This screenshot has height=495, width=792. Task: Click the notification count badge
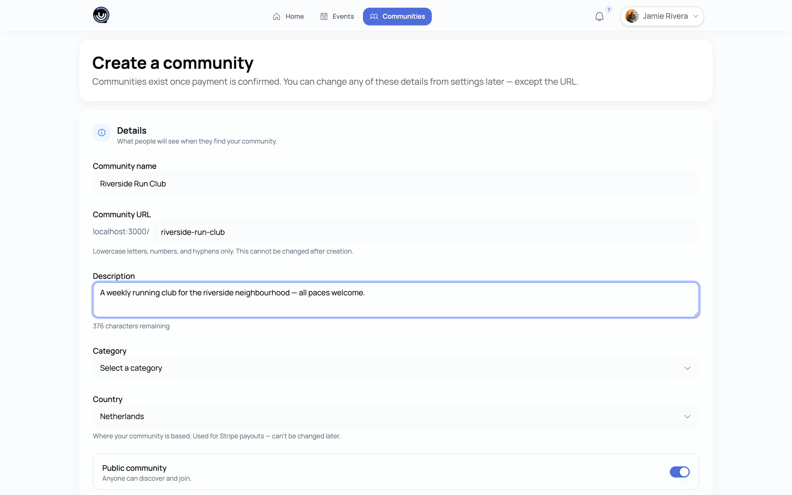pyautogui.click(x=609, y=10)
